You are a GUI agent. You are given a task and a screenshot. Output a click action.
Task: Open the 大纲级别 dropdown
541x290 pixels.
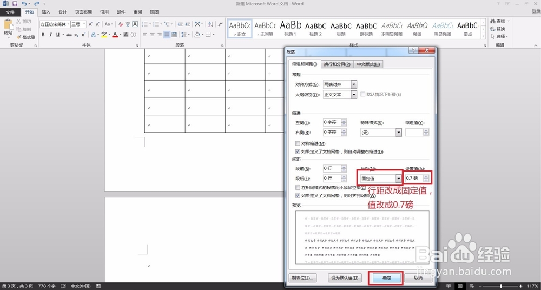click(x=354, y=95)
